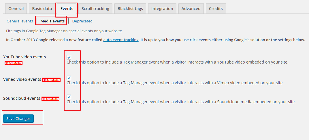View the Credits tab
The width and height of the screenshot is (309, 140).
[x=216, y=9]
